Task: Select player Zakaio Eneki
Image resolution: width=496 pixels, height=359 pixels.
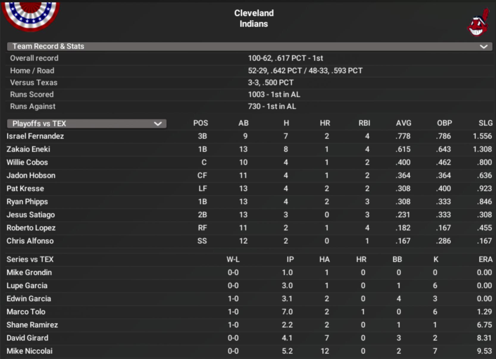Action: pos(28,149)
